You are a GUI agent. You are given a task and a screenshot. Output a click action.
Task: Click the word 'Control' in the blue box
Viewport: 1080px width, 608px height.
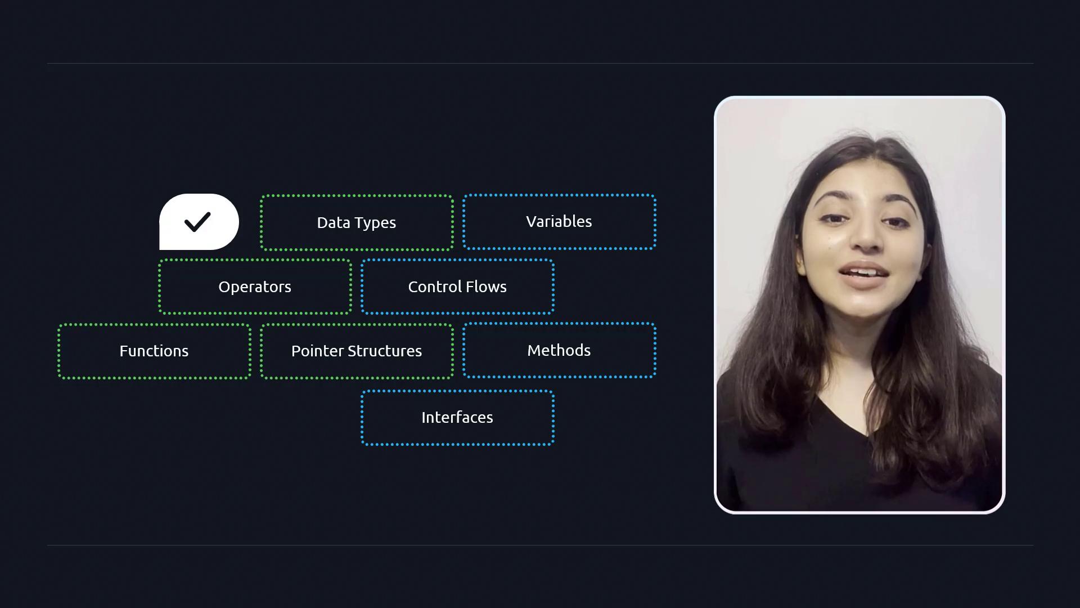click(435, 287)
